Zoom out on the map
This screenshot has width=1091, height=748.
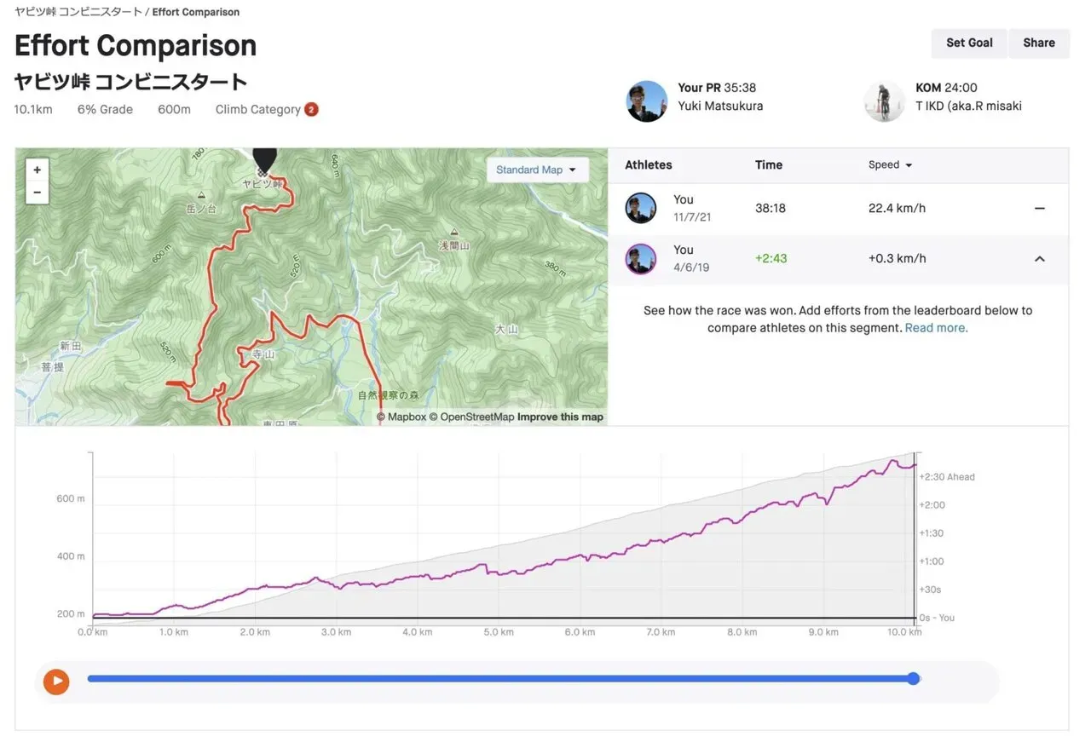pyautogui.click(x=37, y=193)
